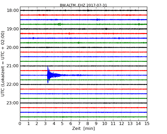
Task: Click the x-axis tick label 5
Action: (62, 124)
